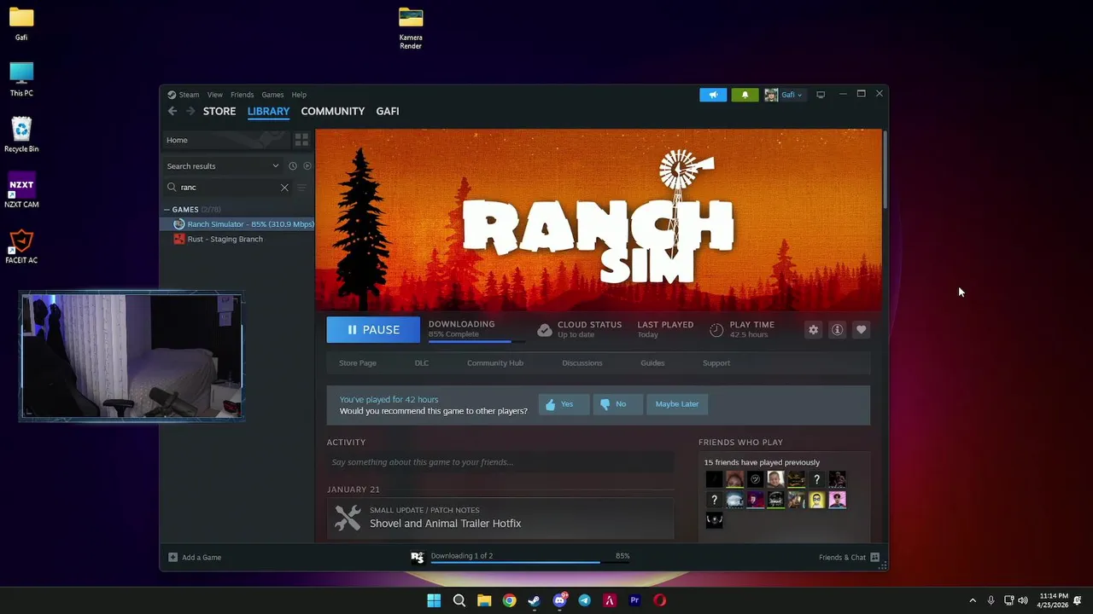This screenshot has height=614, width=1093.
Task: Open the game settings gear icon
Action: tap(813, 330)
